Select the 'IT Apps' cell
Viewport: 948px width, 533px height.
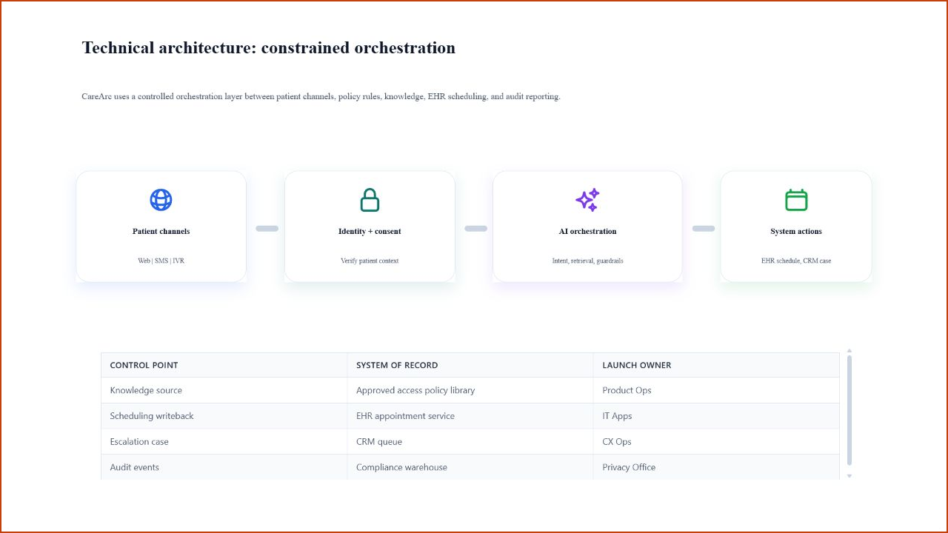(716, 416)
